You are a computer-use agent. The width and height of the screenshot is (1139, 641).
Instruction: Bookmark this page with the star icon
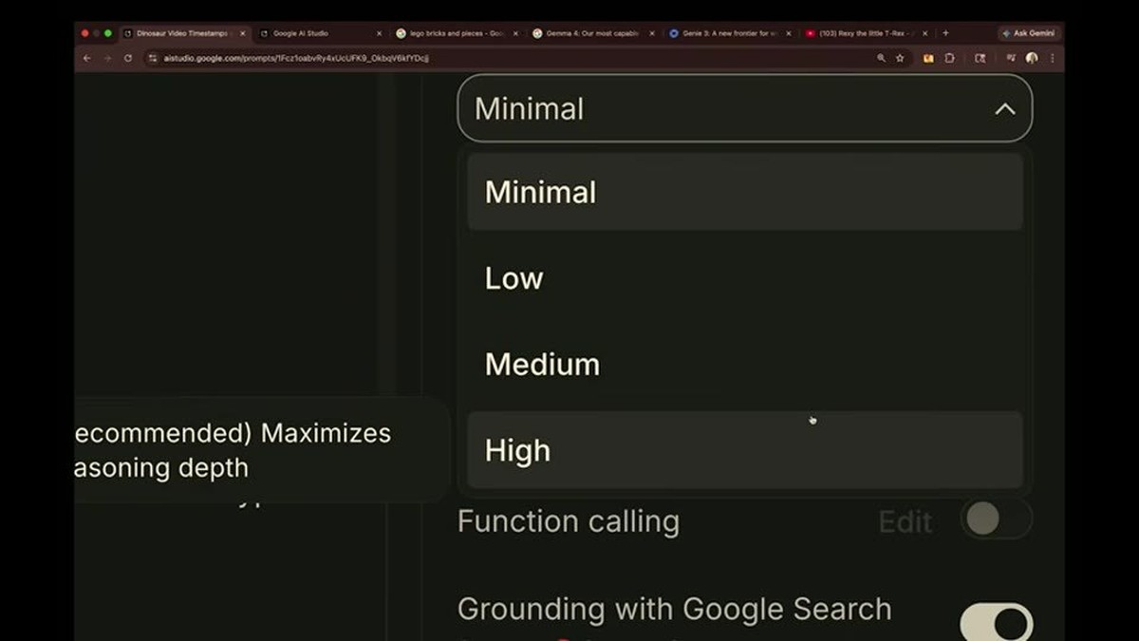pos(900,58)
